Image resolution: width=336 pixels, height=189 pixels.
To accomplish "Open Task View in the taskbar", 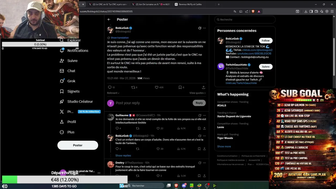I will pyautogui.click(x=169, y=186).
